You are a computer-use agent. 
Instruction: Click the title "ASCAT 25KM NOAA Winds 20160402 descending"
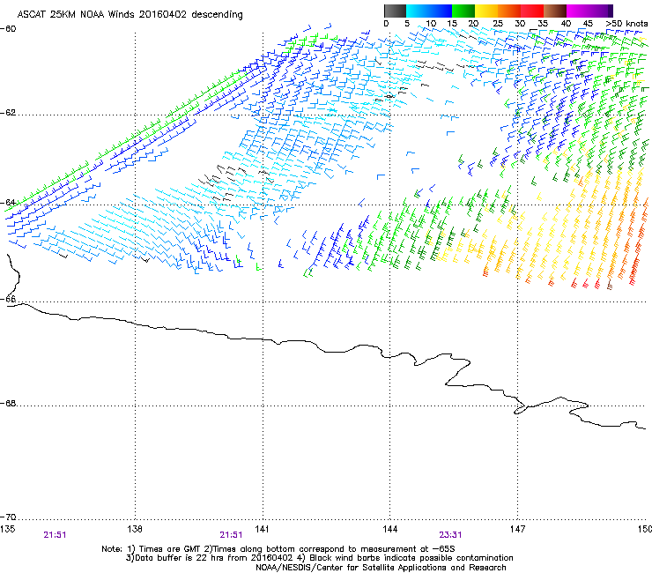[130, 14]
